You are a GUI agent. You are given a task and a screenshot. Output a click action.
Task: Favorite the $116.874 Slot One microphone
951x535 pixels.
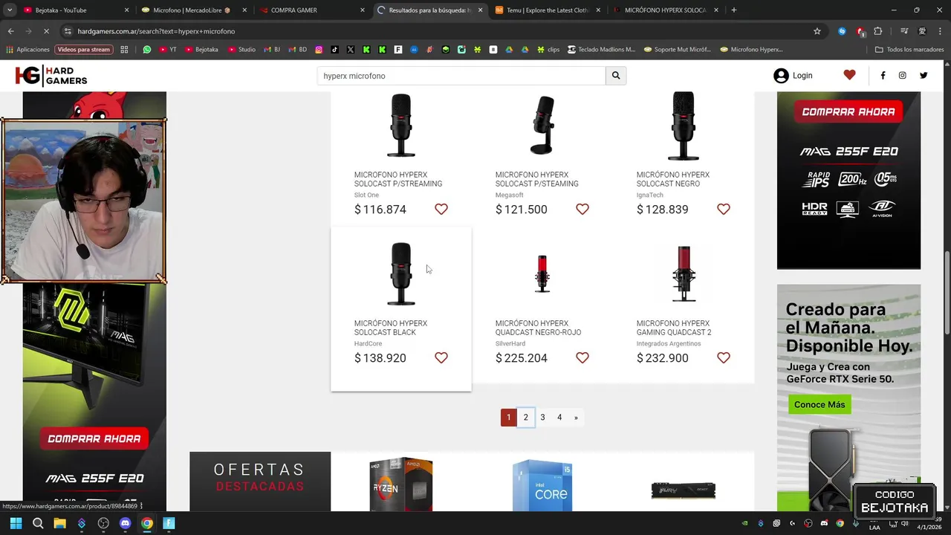(x=441, y=210)
